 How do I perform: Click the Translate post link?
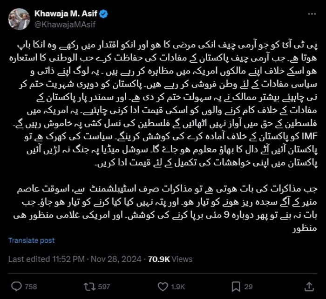coord(31,240)
